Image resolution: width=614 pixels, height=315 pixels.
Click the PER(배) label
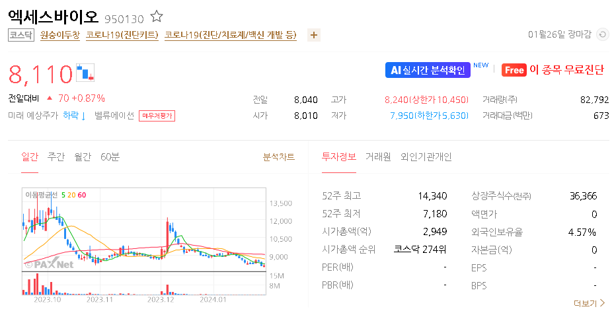(338, 267)
